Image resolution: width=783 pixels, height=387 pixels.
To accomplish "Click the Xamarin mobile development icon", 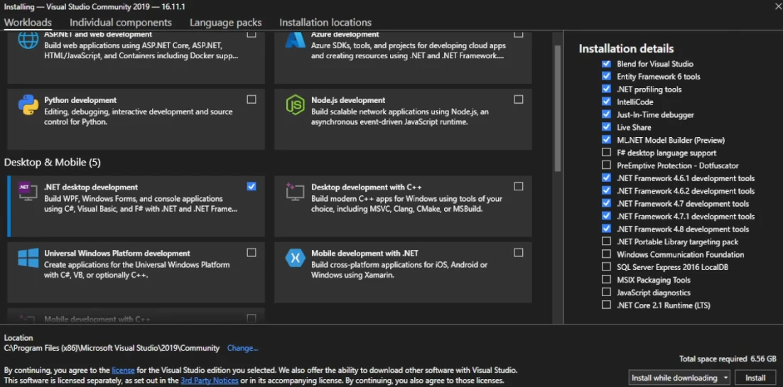I will (x=295, y=258).
